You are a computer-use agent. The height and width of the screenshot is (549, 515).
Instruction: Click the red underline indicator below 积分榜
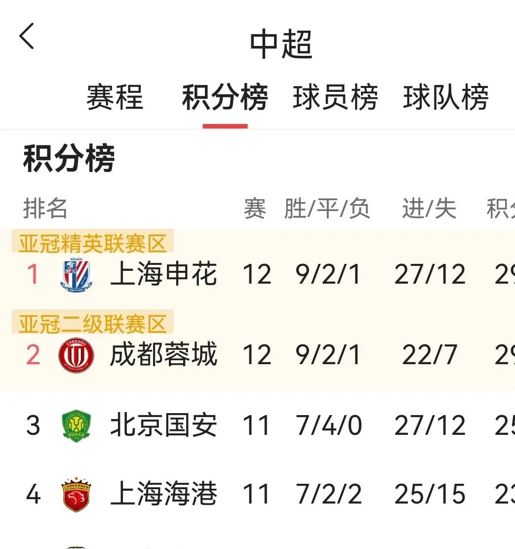click(225, 125)
